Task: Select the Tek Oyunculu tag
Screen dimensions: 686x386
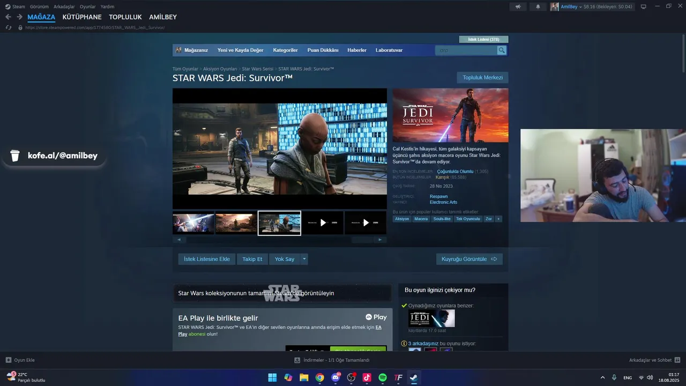Action: [468, 219]
